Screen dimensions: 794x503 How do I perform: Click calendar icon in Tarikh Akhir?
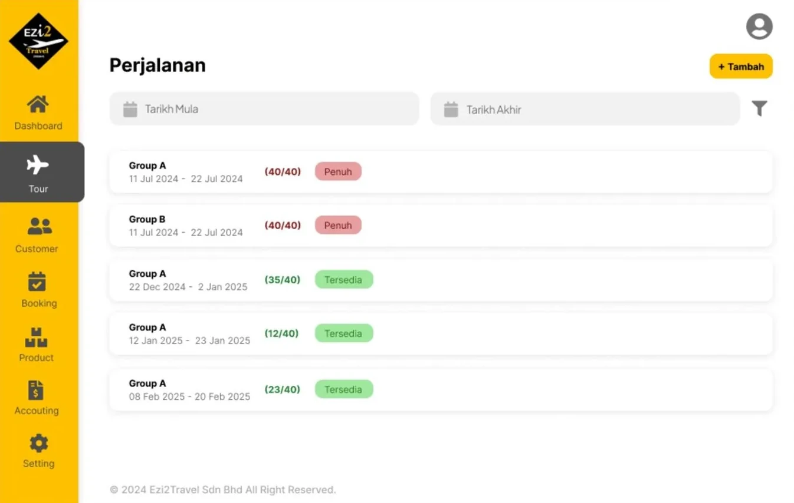point(451,109)
